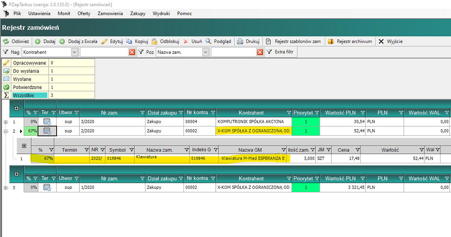Viewport: 451px width, 237px height.
Task: Clear the Kontrahent filter with red X
Action: [x=132, y=52]
